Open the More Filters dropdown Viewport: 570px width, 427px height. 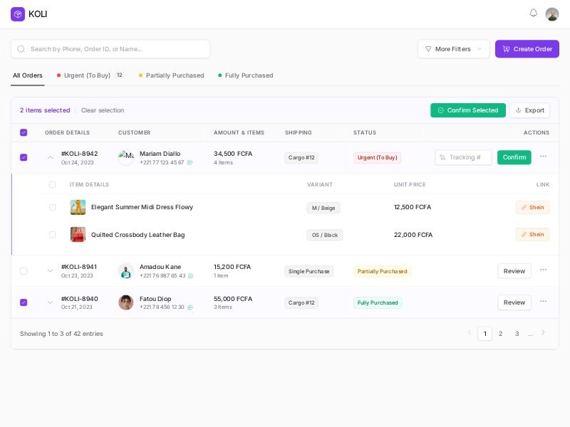point(453,49)
